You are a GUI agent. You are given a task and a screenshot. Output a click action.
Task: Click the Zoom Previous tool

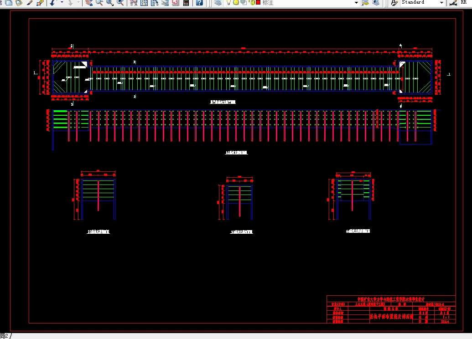[120, 3]
